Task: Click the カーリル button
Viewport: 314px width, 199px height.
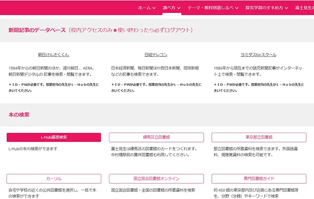Action: pyautogui.click(x=54, y=179)
